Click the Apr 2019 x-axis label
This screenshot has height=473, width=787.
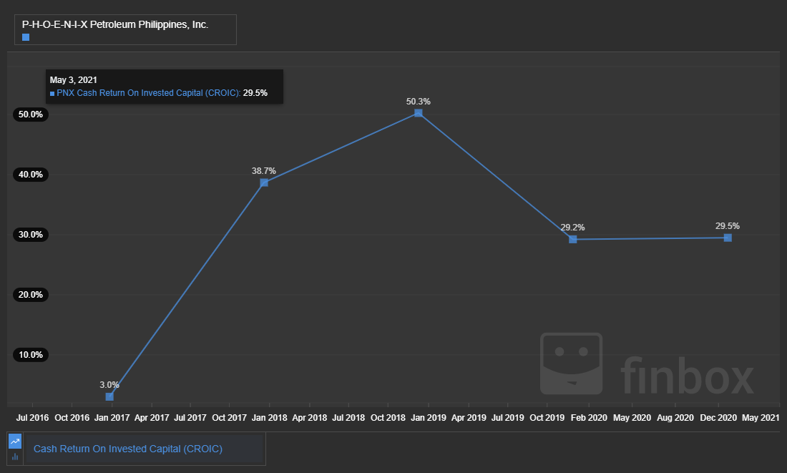[469, 418]
